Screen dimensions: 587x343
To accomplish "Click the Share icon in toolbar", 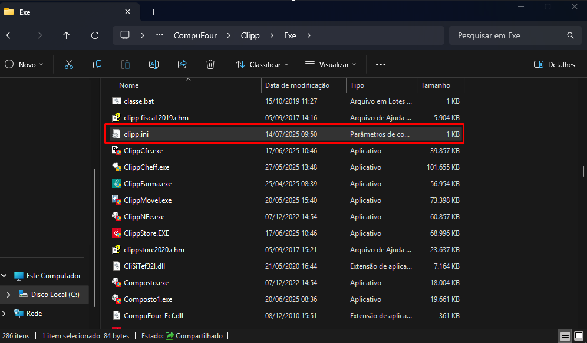I will (182, 64).
